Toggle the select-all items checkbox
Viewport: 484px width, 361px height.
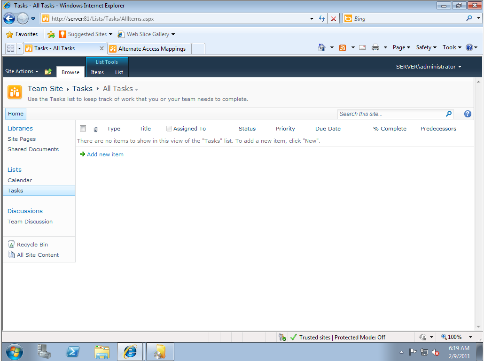[83, 129]
